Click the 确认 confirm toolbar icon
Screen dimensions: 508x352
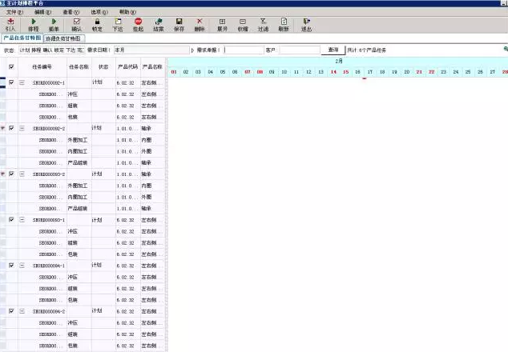76,22
